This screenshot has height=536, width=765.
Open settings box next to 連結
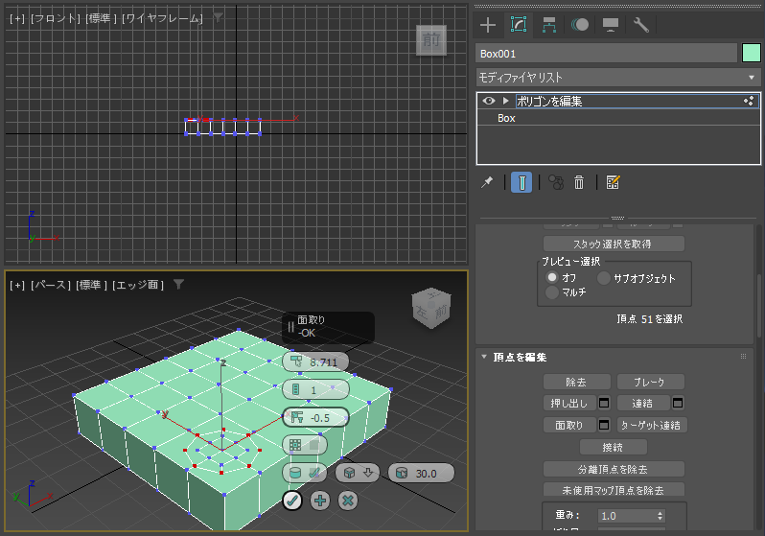(678, 404)
